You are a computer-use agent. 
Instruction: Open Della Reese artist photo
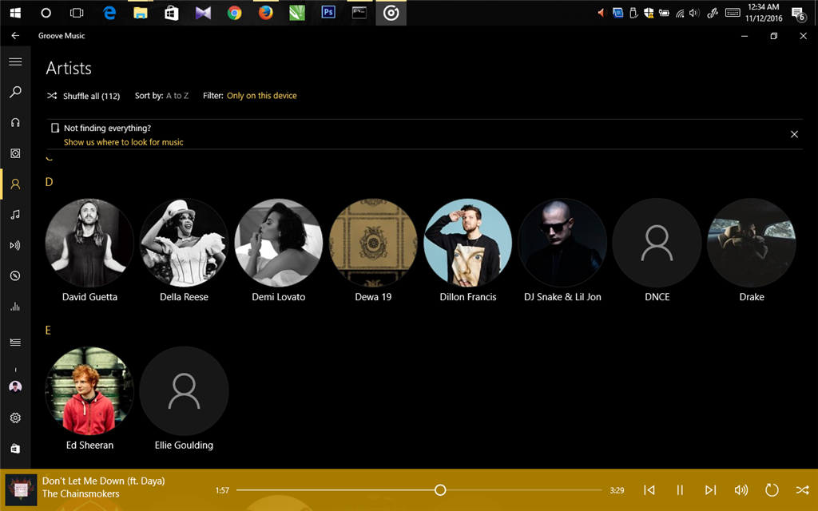184,243
